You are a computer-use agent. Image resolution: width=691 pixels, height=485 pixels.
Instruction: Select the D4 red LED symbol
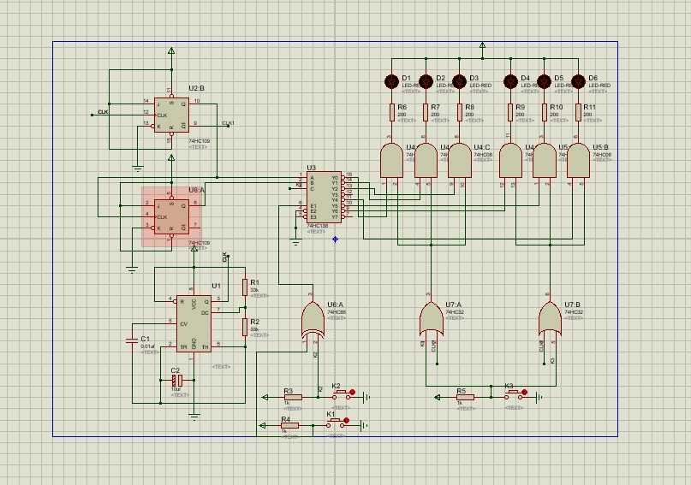pyautogui.click(x=511, y=81)
